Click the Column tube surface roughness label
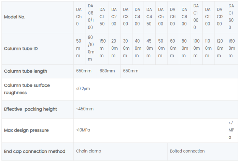This screenshot has height=167, width=239. coord(27,89)
